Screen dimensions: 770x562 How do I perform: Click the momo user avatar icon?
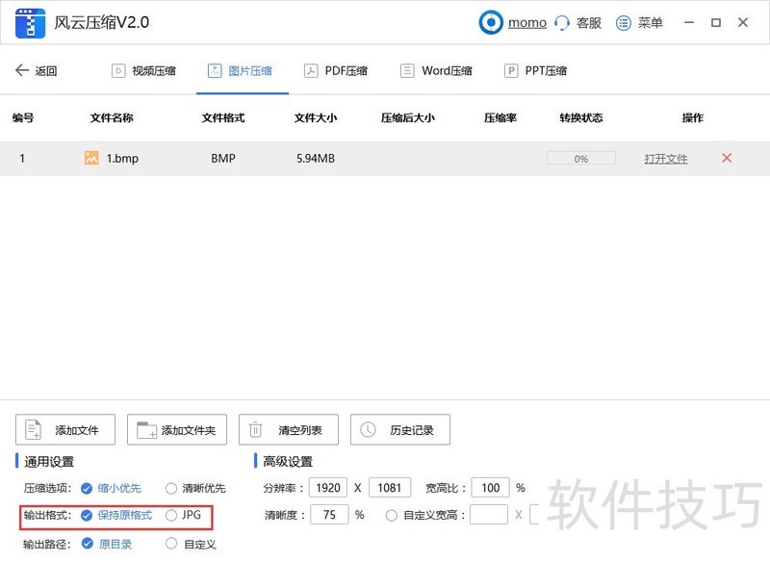pyautogui.click(x=491, y=22)
